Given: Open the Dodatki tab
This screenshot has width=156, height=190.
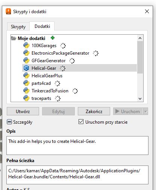Looking at the screenshot, I should 42,26.
